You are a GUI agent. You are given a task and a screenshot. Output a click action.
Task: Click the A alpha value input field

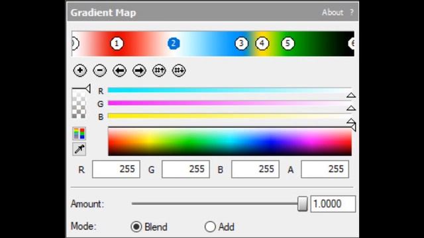pos(325,169)
